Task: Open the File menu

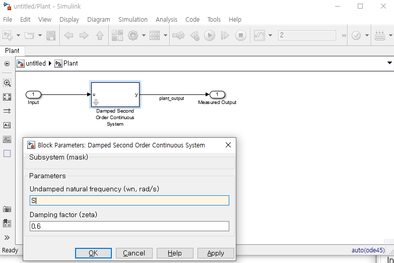Action: pos(8,19)
